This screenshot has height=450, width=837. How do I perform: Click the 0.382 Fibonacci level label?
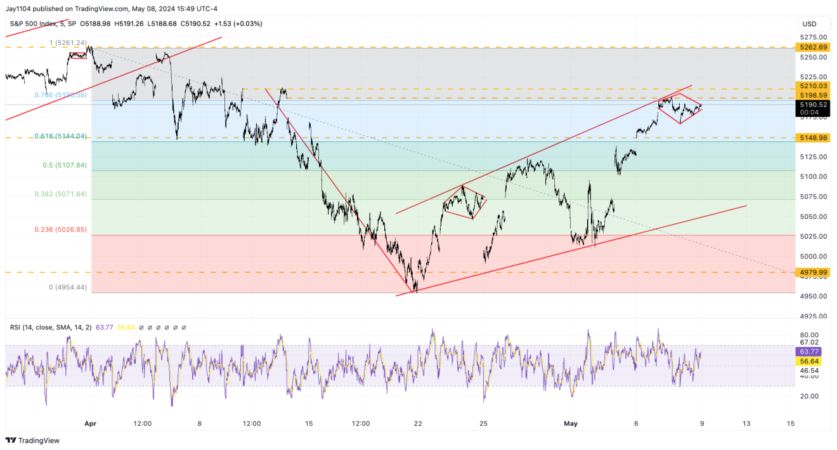61,194
